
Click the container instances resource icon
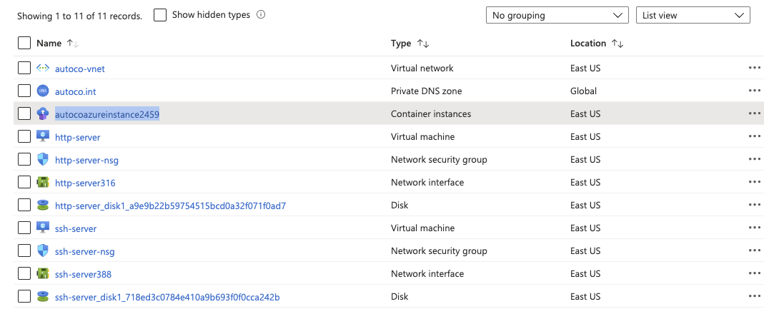coord(43,114)
